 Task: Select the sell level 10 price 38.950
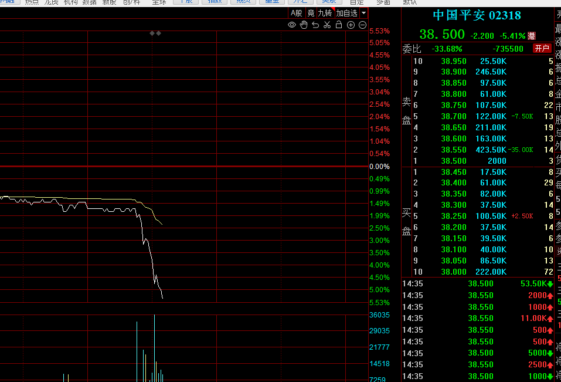coord(454,61)
